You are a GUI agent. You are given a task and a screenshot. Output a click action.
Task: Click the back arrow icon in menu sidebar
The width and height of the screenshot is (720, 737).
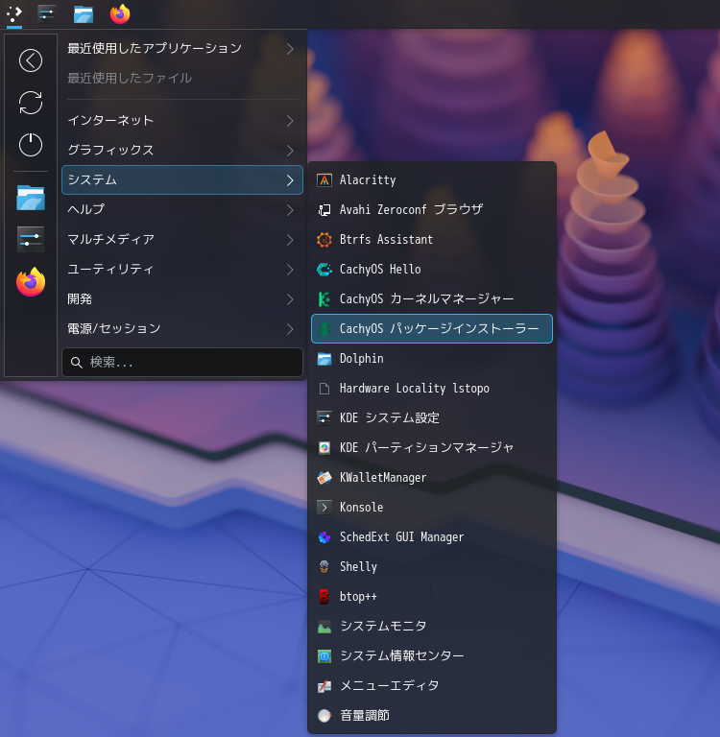pyautogui.click(x=31, y=60)
